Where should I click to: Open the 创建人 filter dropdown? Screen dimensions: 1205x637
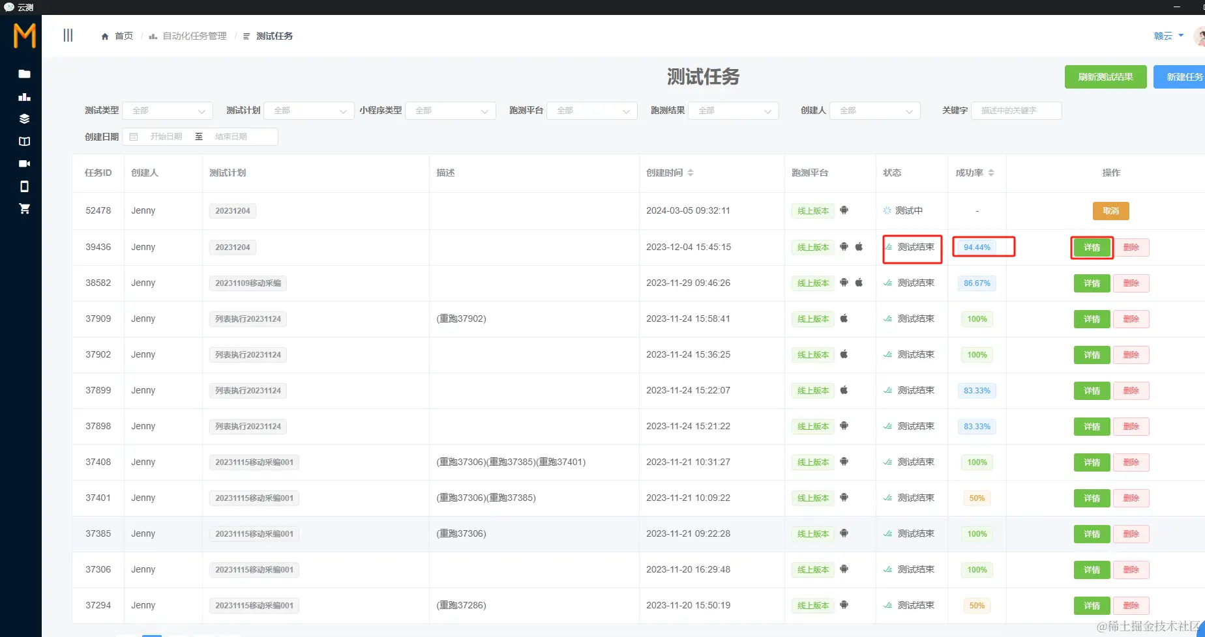[x=875, y=111]
